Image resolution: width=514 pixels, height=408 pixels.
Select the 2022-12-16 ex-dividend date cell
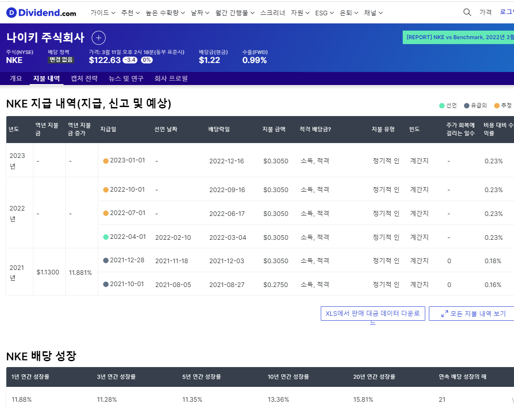coord(227,161)
